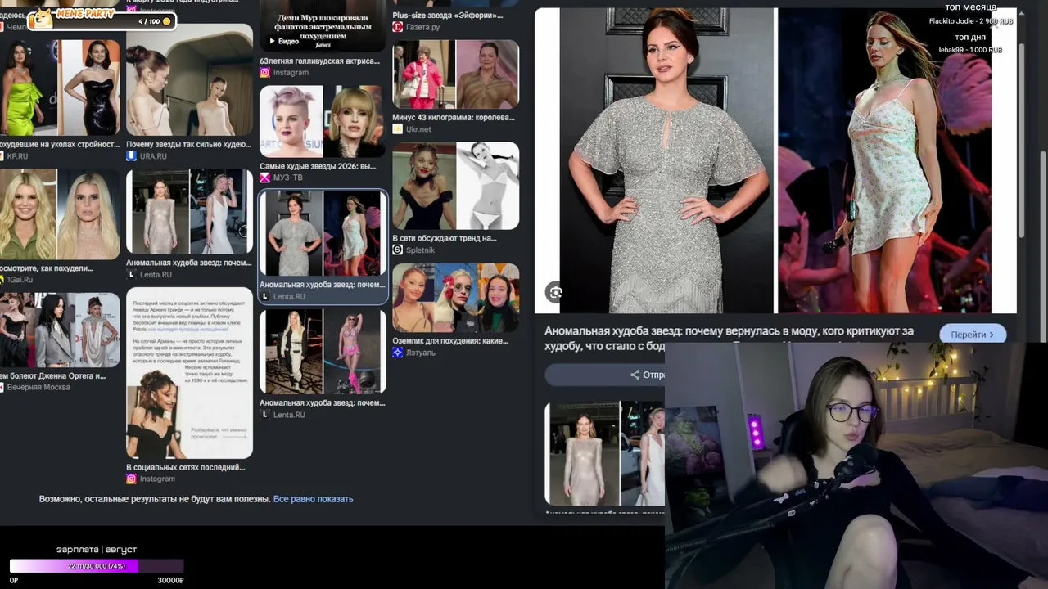Open the result title 'Минус 43 килограмма: королева...'
This screenshot has height=589, width=1048.
pos(454,117)
